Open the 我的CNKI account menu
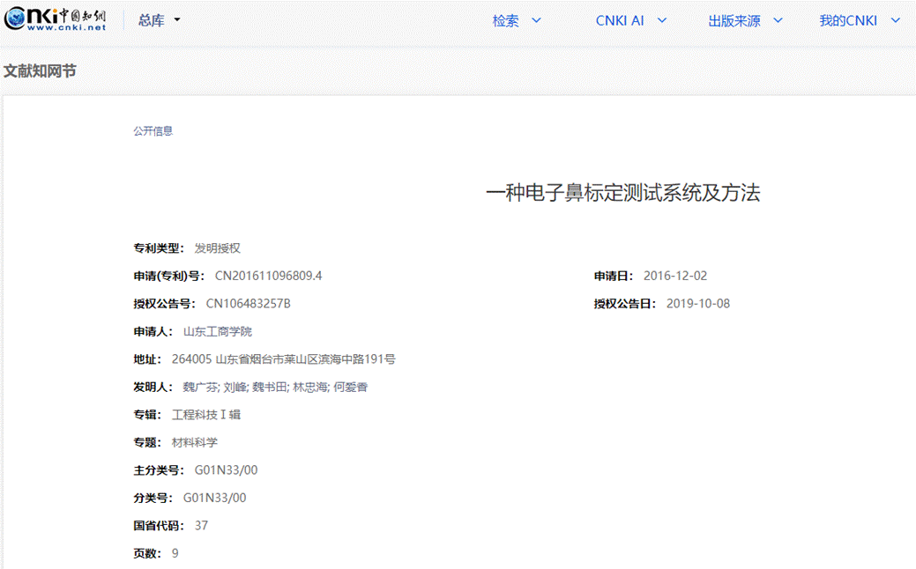The width and height of the screenshot is (916, 569). [859, 21]
